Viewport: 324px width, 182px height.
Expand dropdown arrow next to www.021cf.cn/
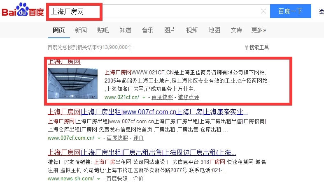144,97
